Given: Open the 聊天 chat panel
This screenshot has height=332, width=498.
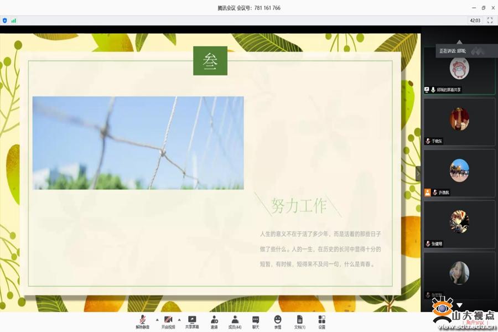Looking at the screenshot, I should (256, 321).
